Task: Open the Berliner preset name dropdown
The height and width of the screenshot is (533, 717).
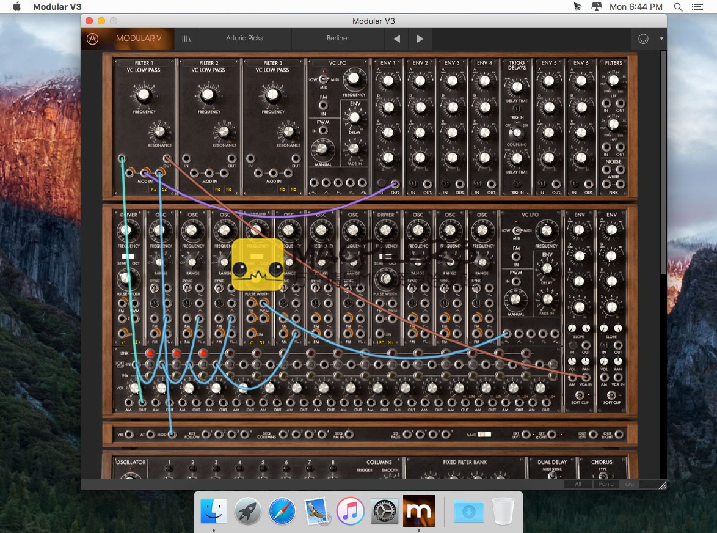Action: (x=338, y=39)
